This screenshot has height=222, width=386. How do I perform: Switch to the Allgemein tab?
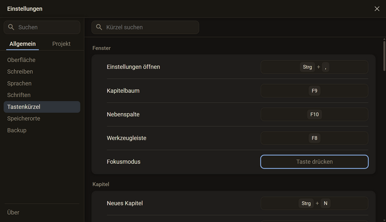coord(22,44)
